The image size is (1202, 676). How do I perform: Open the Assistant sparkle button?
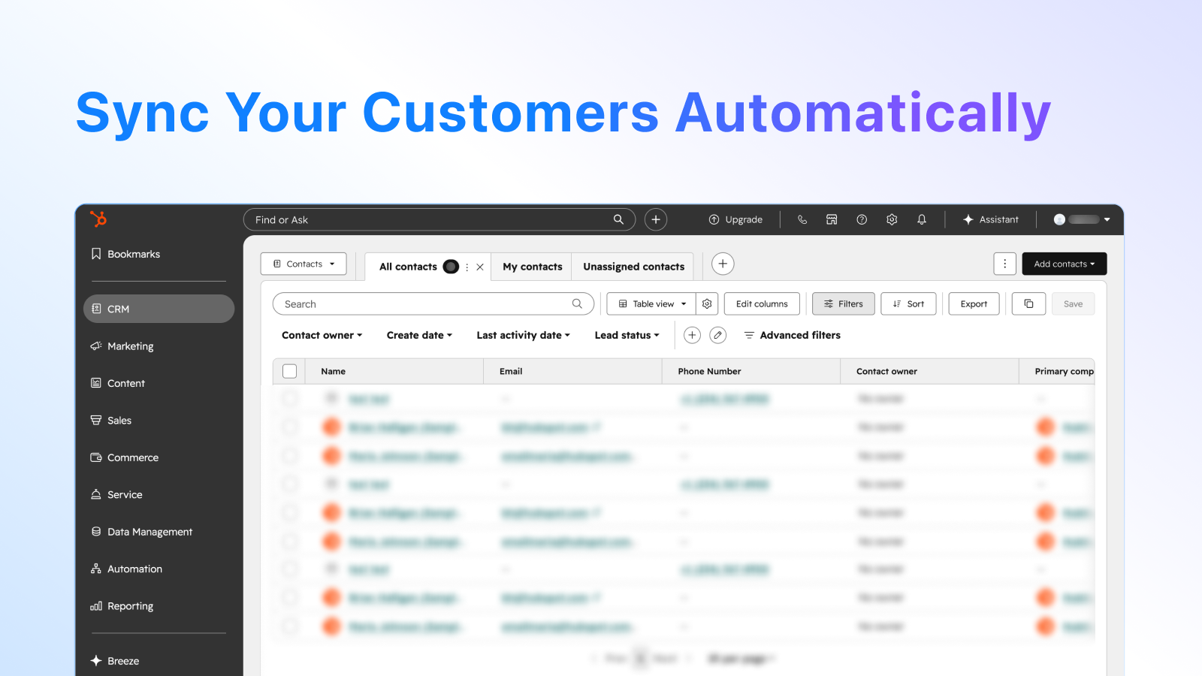click(x=991, y=219)
